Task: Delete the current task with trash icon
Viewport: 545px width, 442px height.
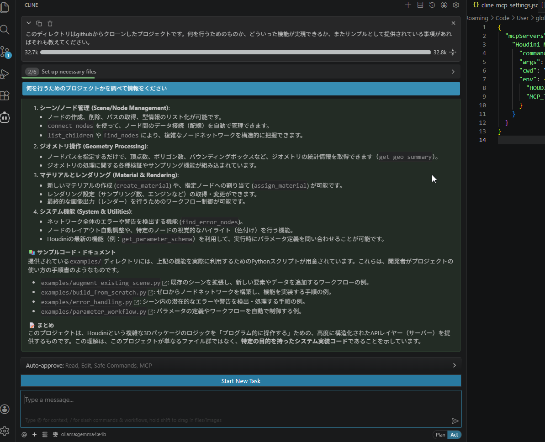Action: 50,23
